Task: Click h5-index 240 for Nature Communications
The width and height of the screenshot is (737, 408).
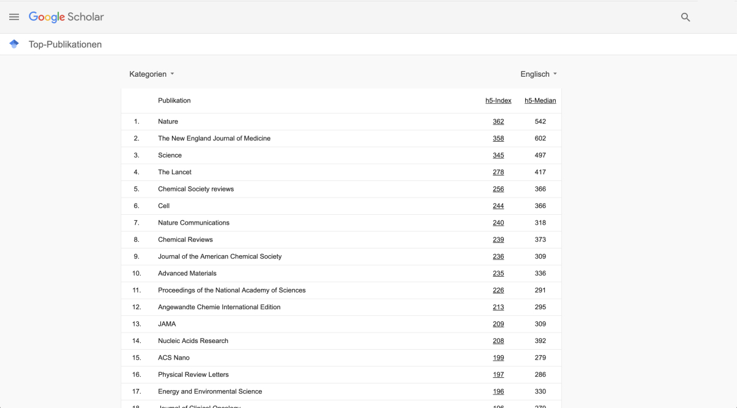Action: click(x=498, y=223)
